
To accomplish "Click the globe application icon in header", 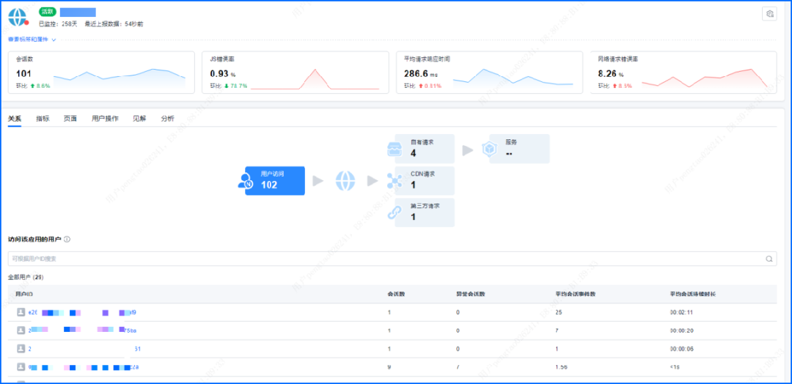I will (x=17, y=17).
